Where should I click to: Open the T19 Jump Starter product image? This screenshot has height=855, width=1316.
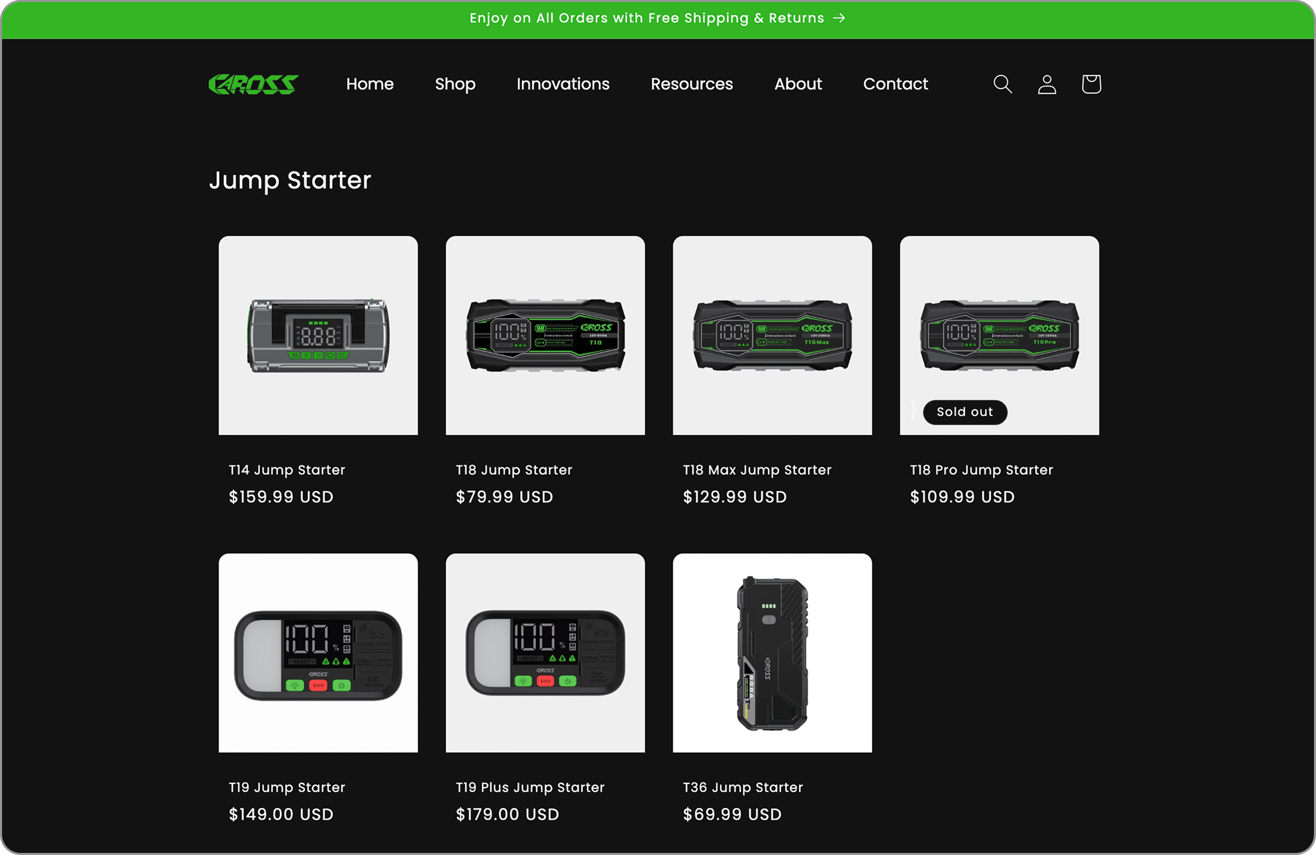(x=318, y=653)
